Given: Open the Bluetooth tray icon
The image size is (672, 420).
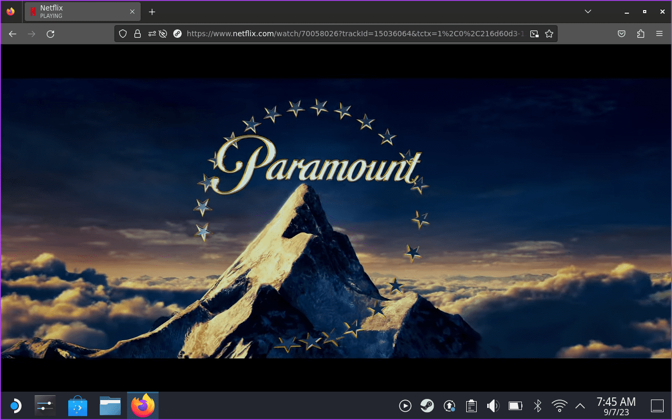Looking at the screenshot, I should click(538, 405).
